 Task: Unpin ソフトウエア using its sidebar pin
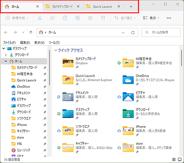tap(45, 118)
